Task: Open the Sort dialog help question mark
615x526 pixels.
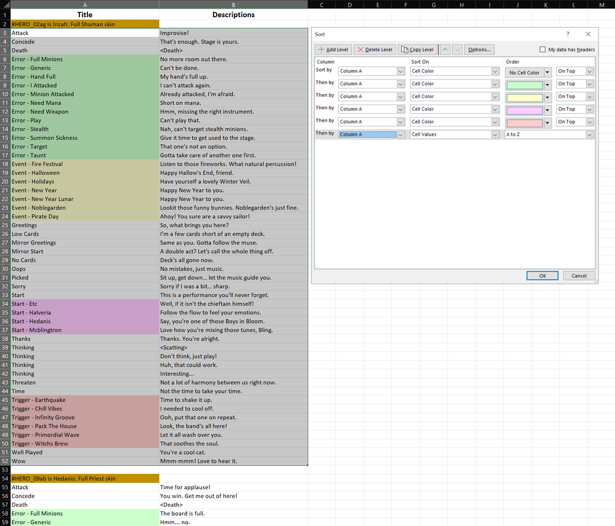Action: click(x=568, y=34)
